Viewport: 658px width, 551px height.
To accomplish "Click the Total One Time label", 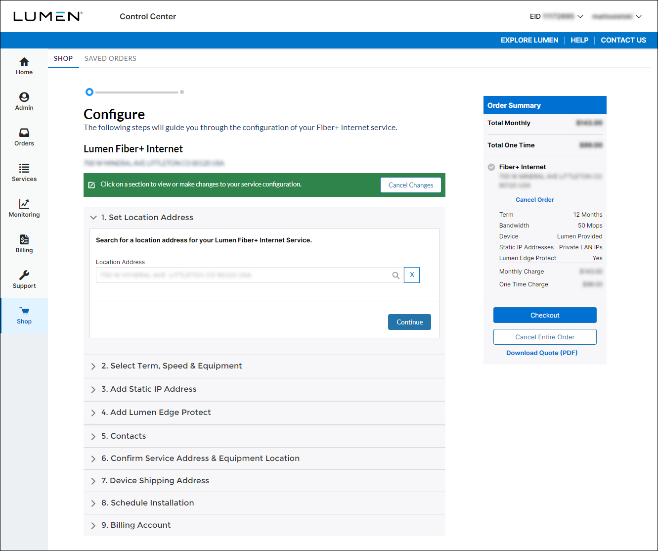I will [511, 145].
